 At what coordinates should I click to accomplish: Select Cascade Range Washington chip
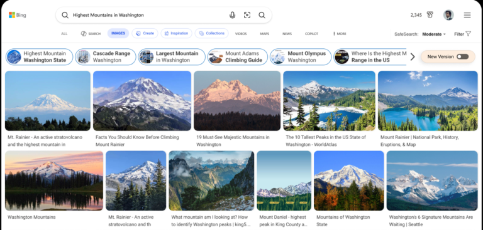pyautogui.click(x=106, y=57)
